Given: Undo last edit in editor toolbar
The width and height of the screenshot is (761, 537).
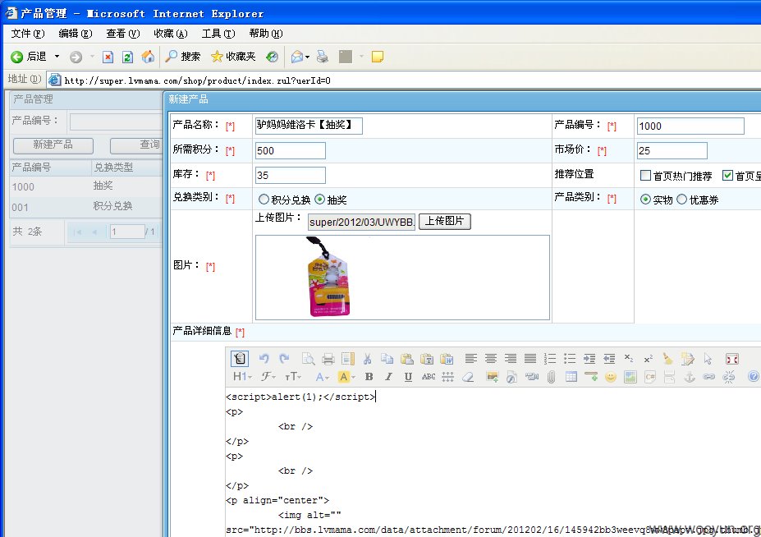Looking at the screenshot, I should (x=264, y=359).
